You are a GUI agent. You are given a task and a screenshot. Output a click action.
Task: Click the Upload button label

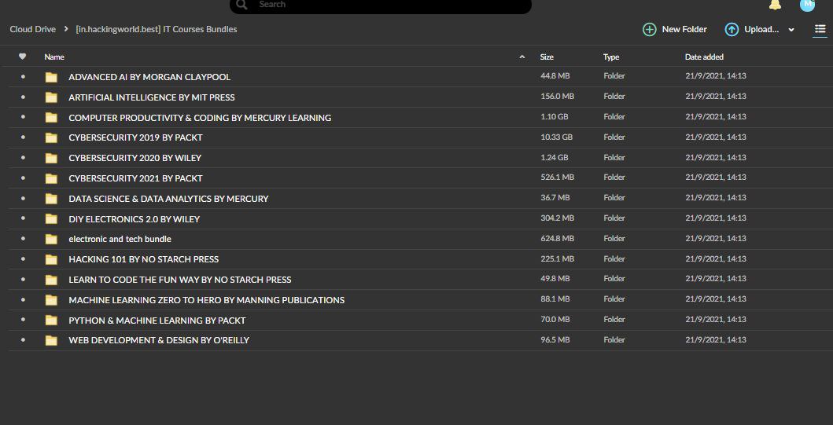point(761,30)
